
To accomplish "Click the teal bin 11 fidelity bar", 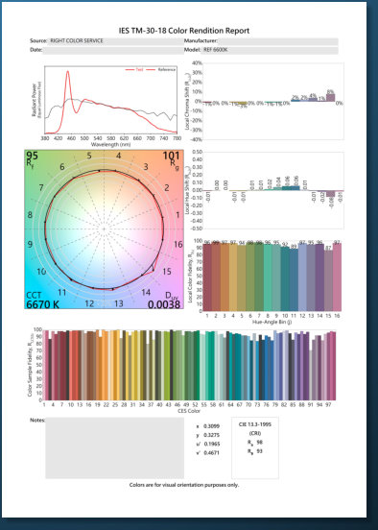I will tap(294, 279).
